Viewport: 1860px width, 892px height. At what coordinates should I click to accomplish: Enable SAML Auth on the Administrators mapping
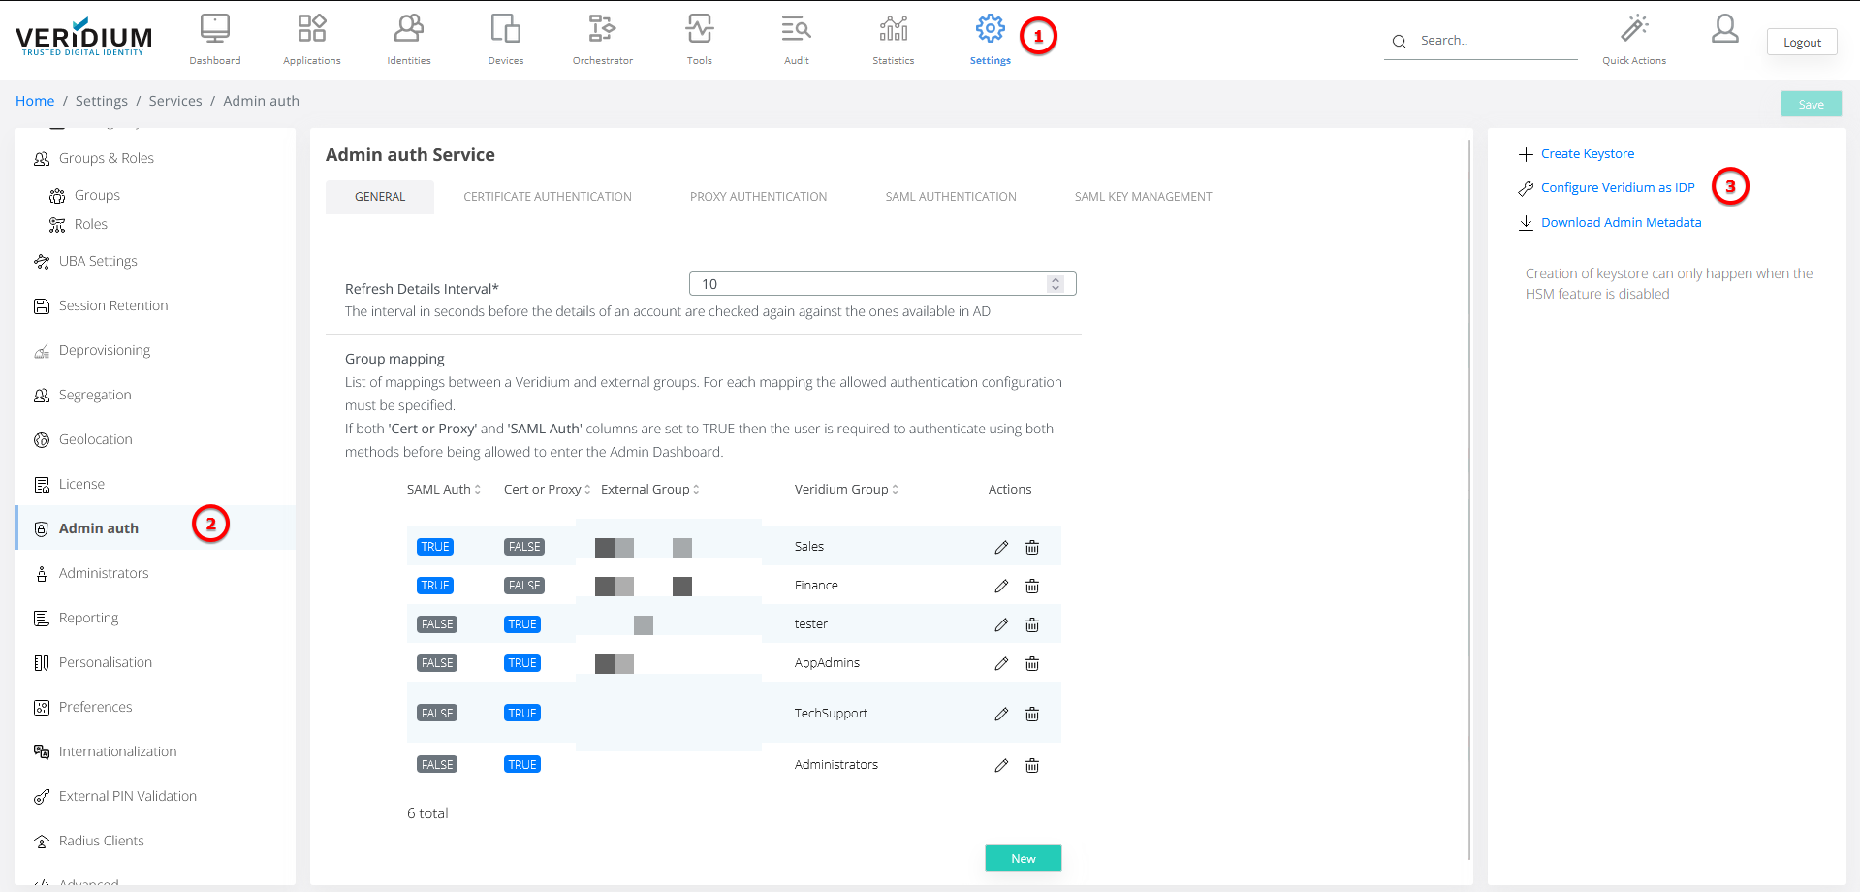[x=436, y=763]
